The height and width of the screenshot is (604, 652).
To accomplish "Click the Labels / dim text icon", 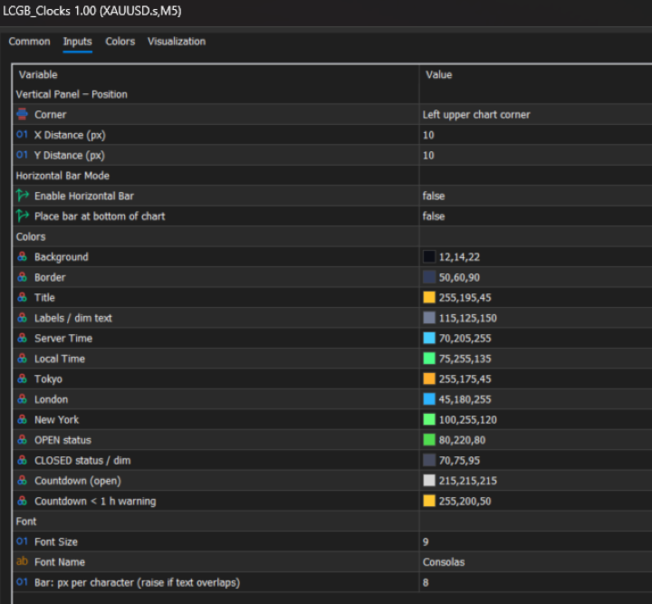I will 22,318.
